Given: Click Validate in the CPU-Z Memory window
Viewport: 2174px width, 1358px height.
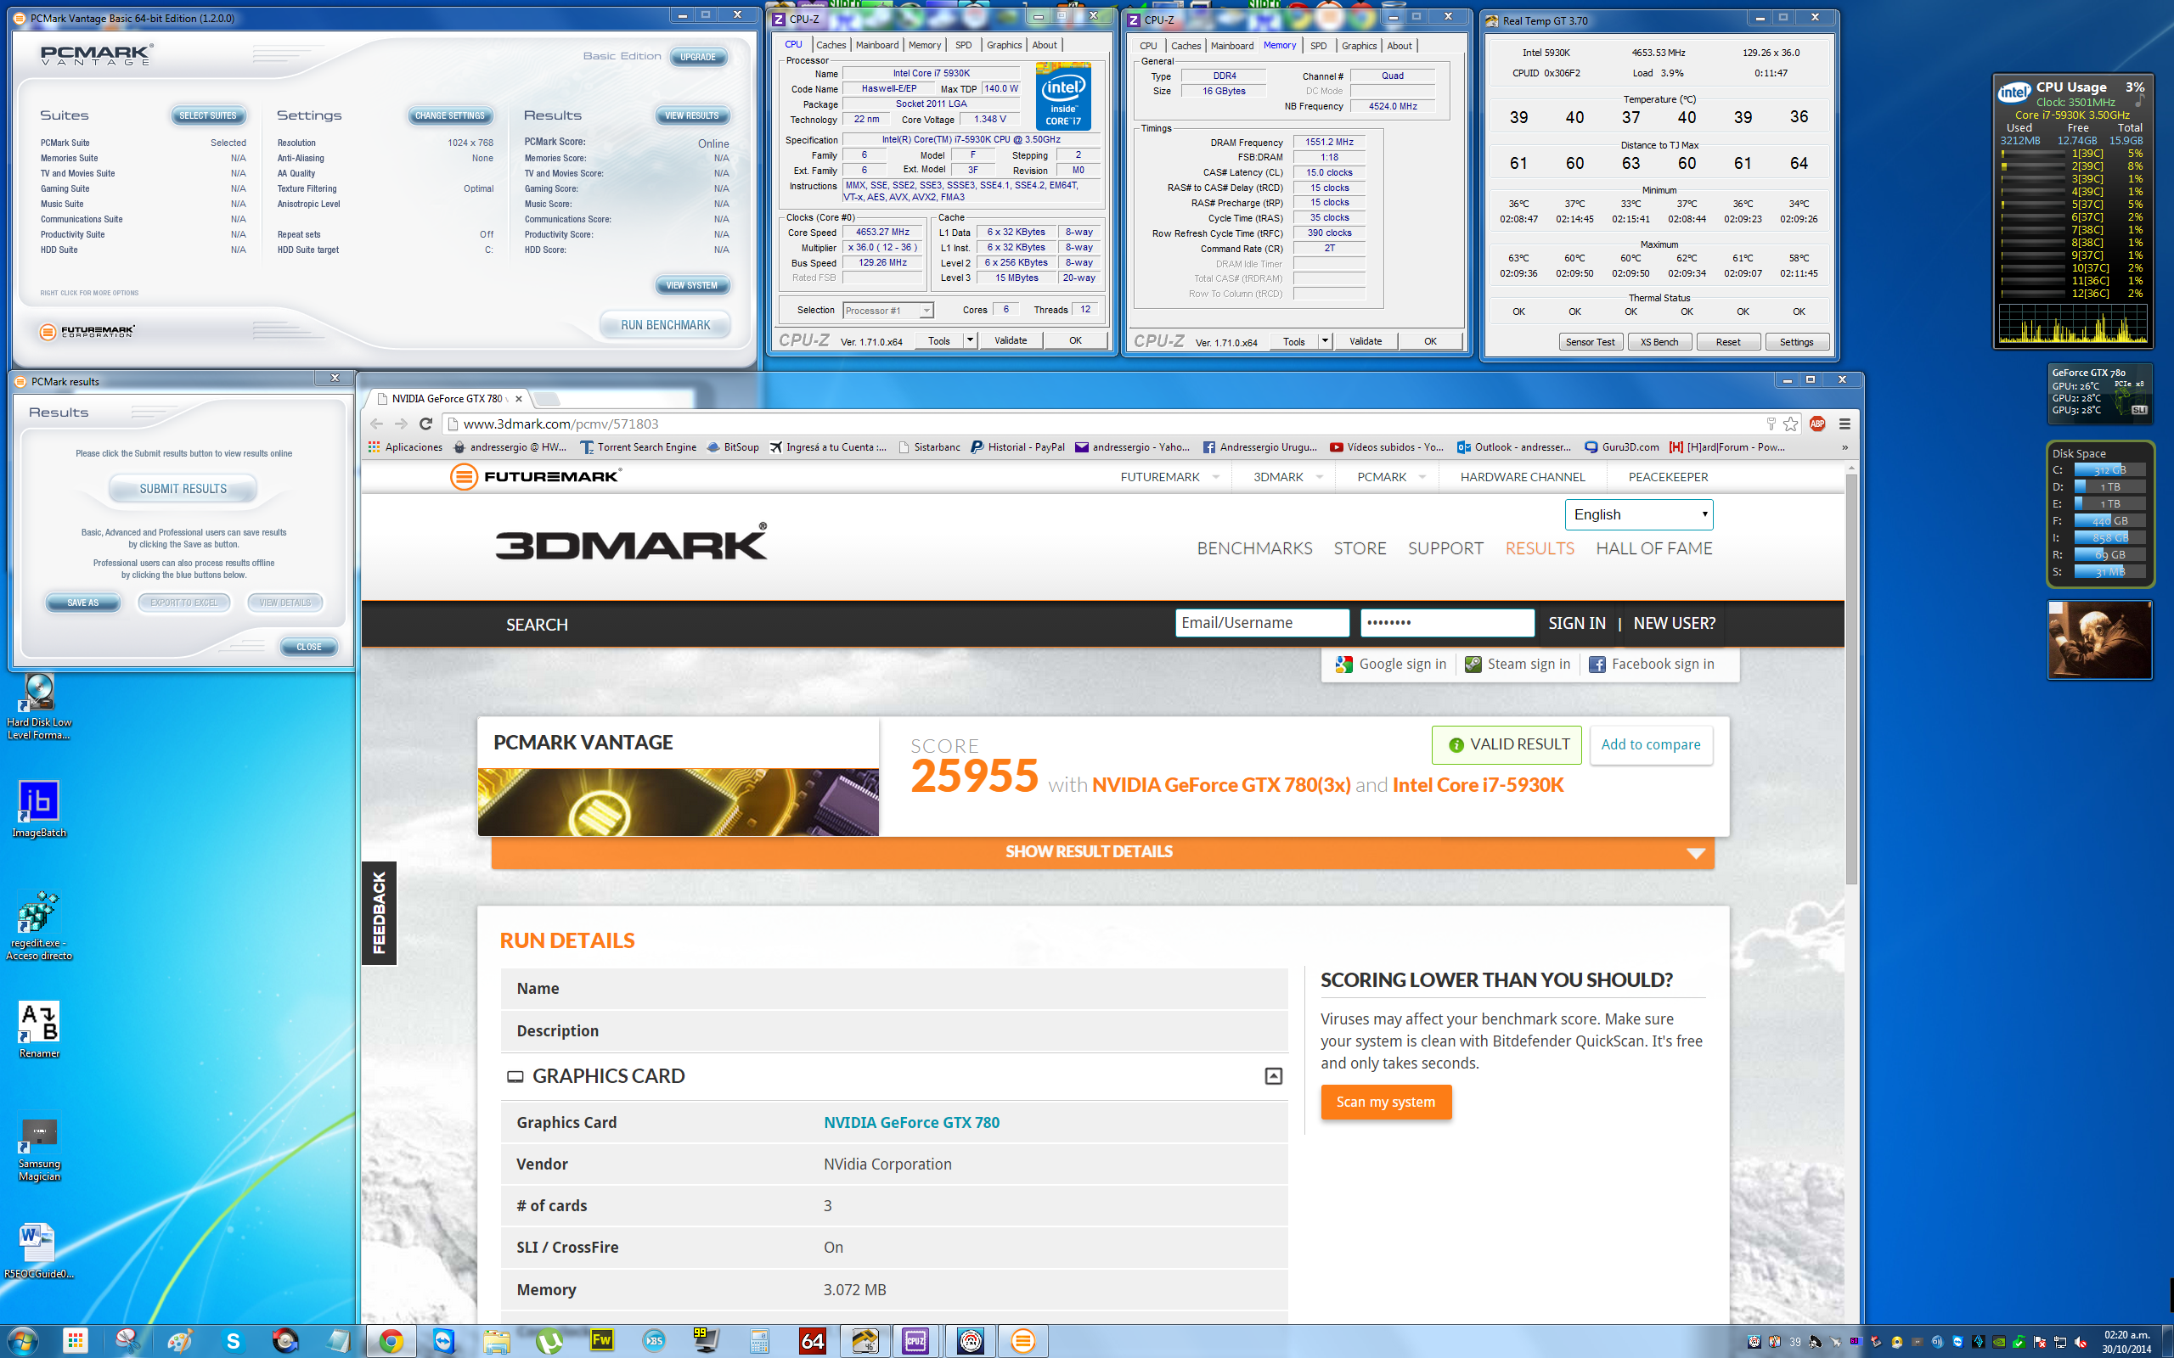Looking at the screenshot, I should tap(1366, 341).
